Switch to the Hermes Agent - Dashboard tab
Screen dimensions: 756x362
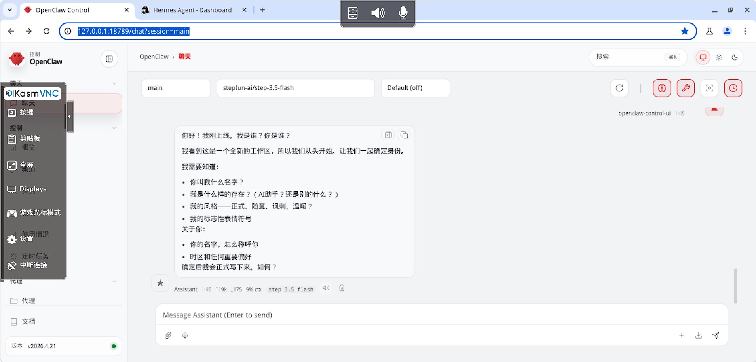point(192,10)
